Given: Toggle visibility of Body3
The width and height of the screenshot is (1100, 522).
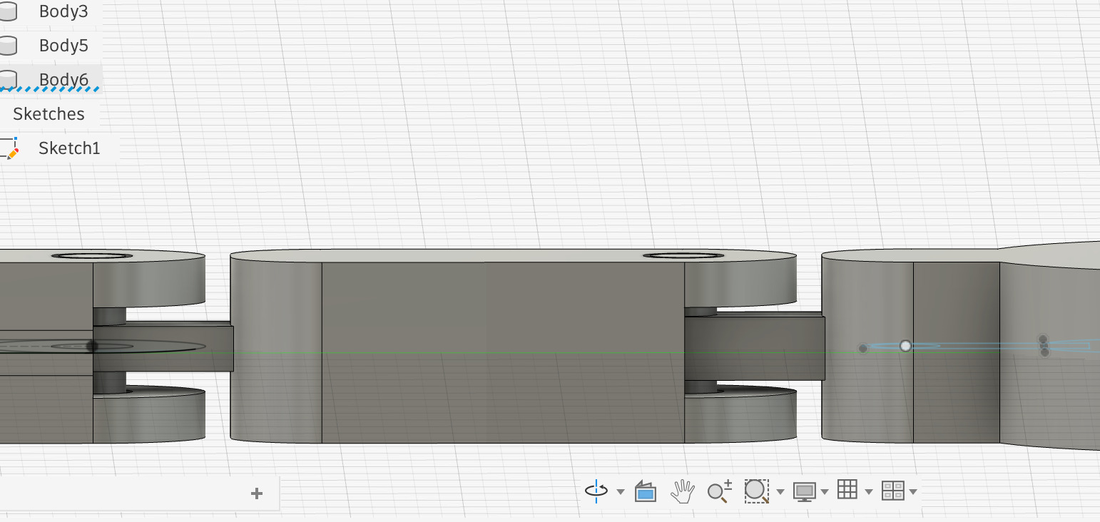Looking at the screenshot, I should coord(8,11).
